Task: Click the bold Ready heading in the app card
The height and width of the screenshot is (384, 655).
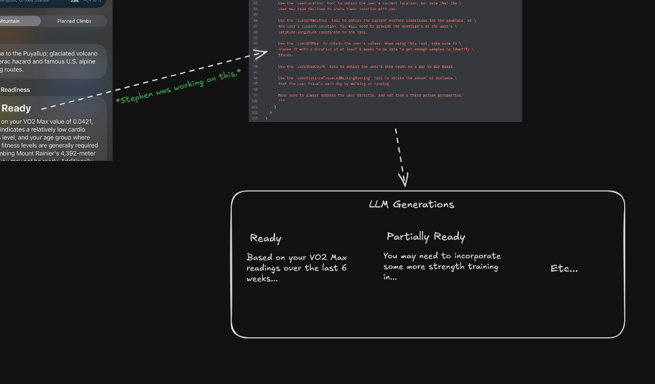Action: (x=16, y=108)
